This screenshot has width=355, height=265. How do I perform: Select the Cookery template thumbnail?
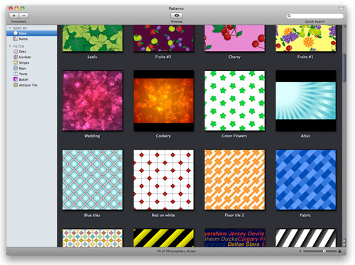pos(163,101)
